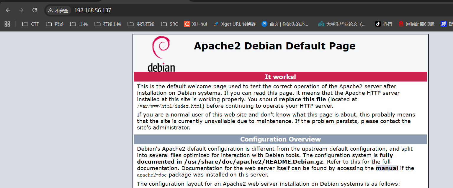
Task: Open the CTF bookmark folder
Action: pos(31,24)
